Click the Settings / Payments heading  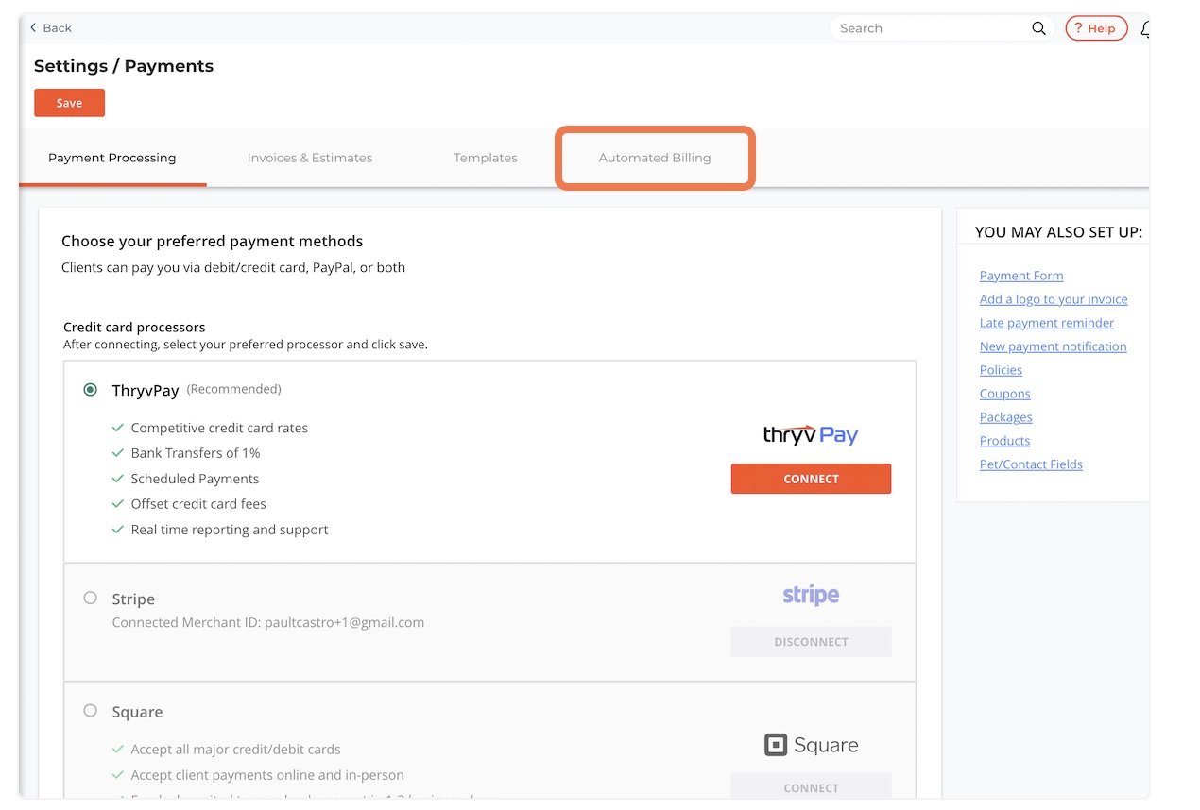124,66
